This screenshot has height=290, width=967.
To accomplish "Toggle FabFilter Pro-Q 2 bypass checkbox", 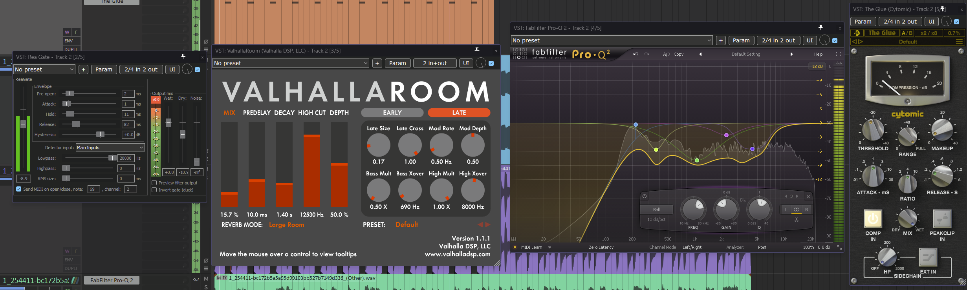I will click(835, 40).
